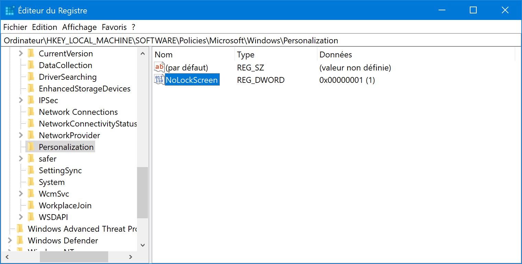Open the Fichier menu
This screenshot has height=264, width=522.
point(15,27)
